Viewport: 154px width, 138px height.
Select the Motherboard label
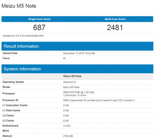(x=10, y=126)
